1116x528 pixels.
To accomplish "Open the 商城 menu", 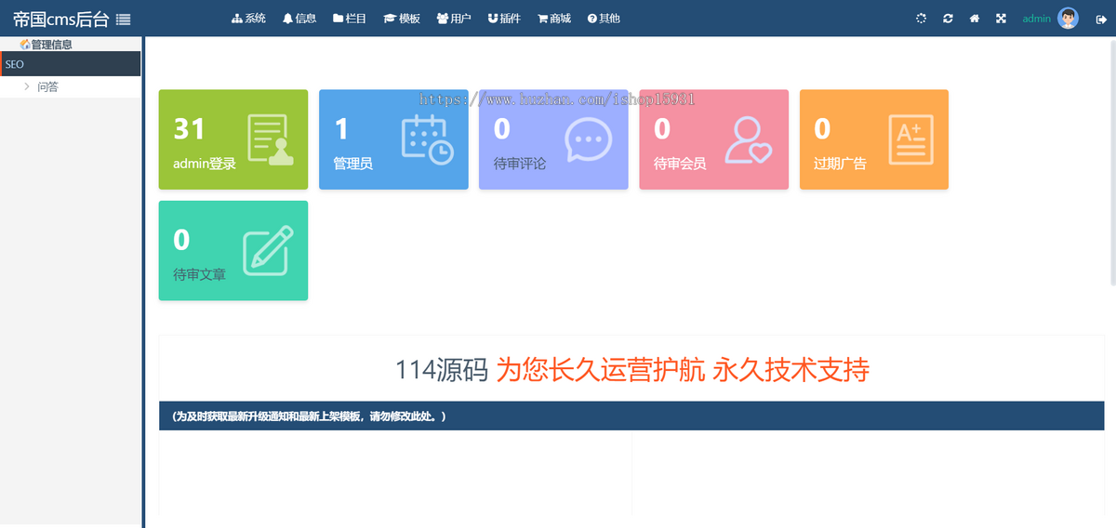I will (554, 19).
